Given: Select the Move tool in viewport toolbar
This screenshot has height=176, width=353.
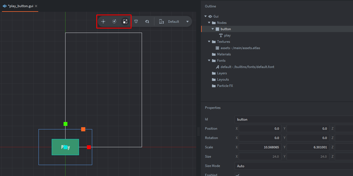Looking at the screenshot, I should click(103, 21).
